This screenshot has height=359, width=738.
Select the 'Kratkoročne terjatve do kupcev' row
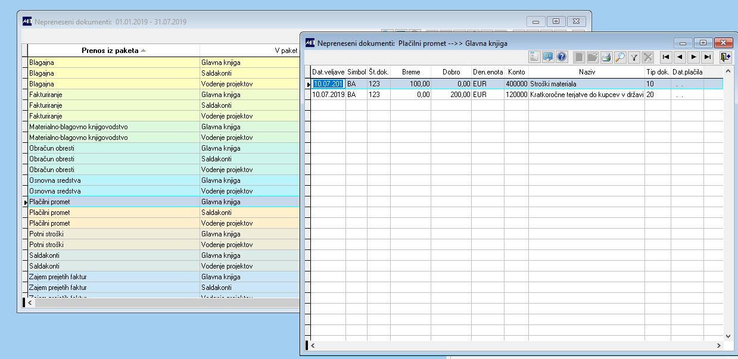click(x=587, y=95)
